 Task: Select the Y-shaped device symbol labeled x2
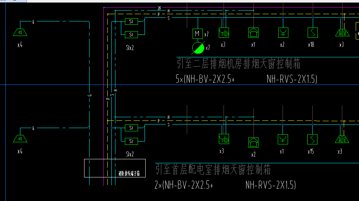tap(283, 33)
